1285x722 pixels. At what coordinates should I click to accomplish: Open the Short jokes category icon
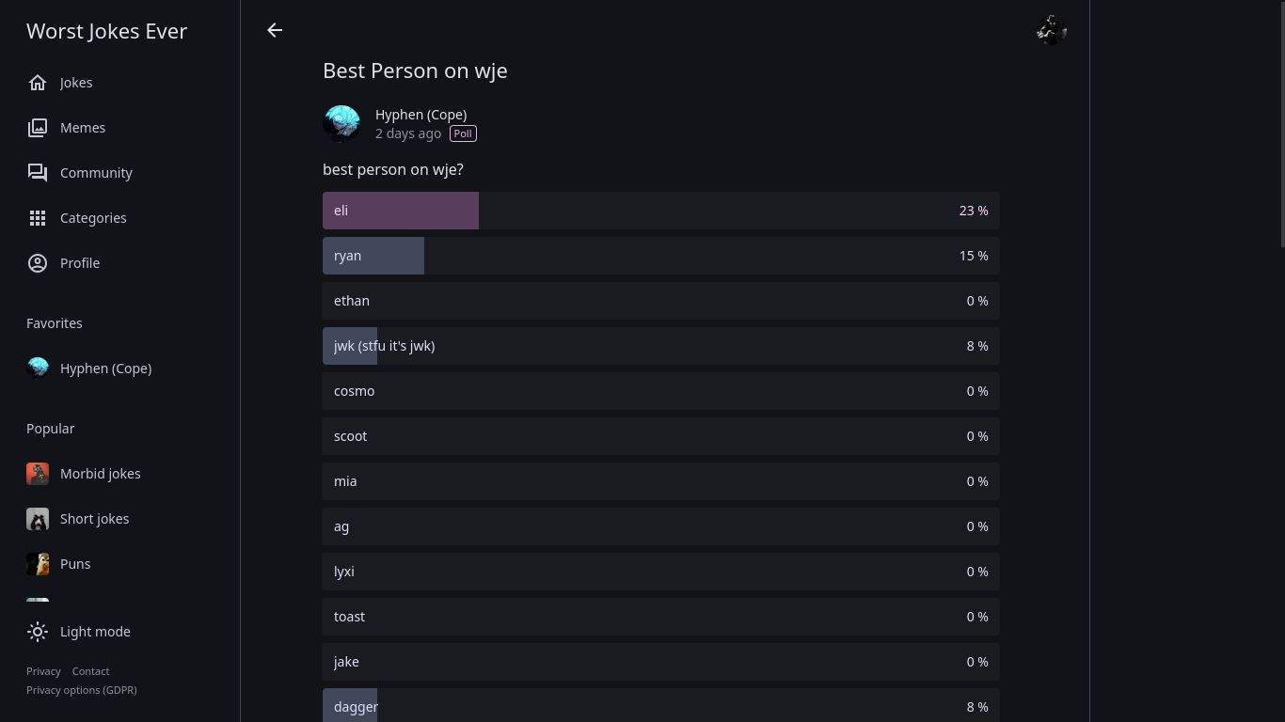coord(38,519)
